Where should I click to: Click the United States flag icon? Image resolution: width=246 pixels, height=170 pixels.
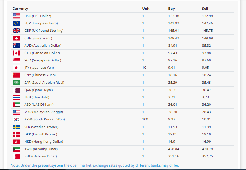[16, 16]
